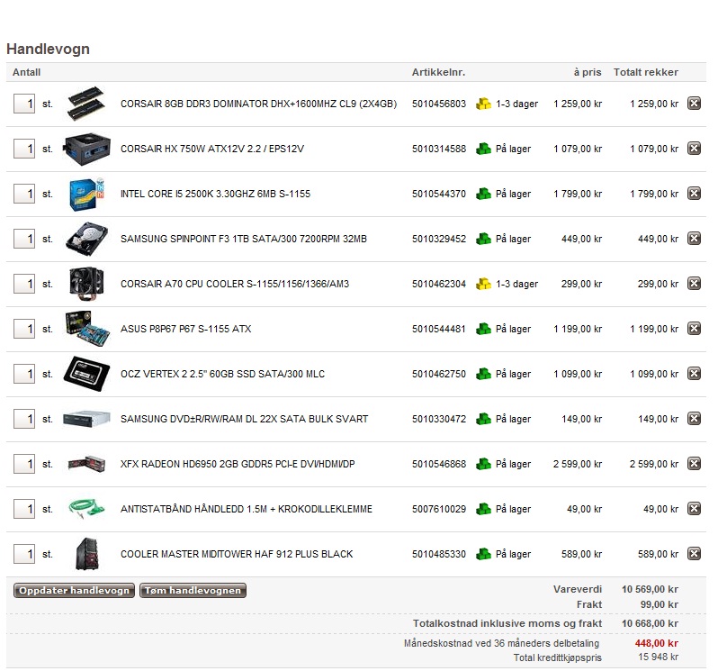Edit quantity field for Intel Core i5
This screenshot has width=718, height=671.
[24, 194]
